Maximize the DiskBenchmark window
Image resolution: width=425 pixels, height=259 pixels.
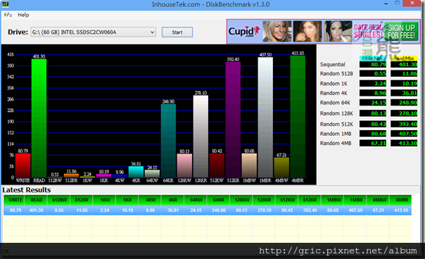tap(398, 3)
